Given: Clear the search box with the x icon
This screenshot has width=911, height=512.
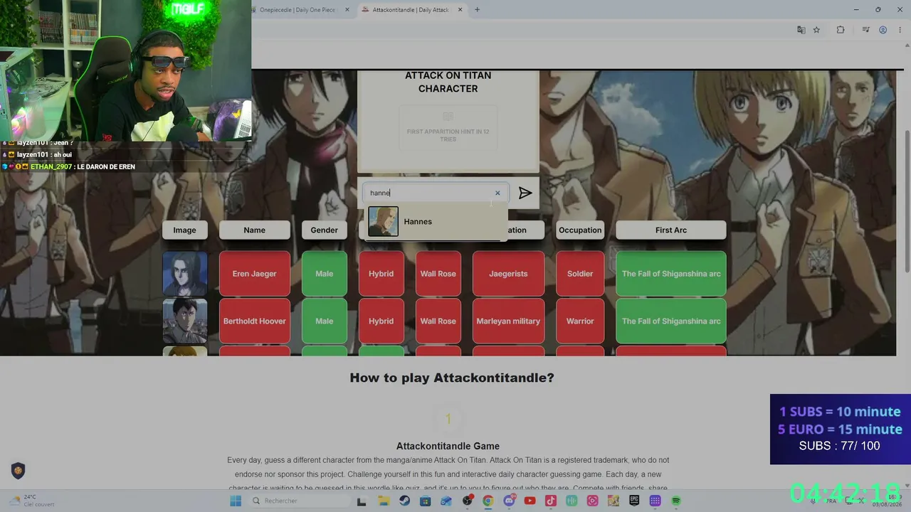Looking at the screenshot, I should pyautogui.click(x=497, y=193).
